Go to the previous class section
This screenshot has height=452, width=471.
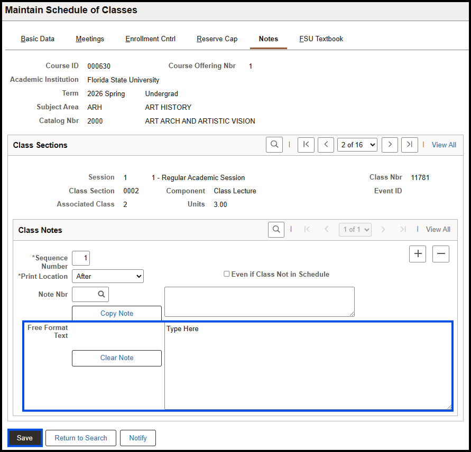(x=326, y=144)
